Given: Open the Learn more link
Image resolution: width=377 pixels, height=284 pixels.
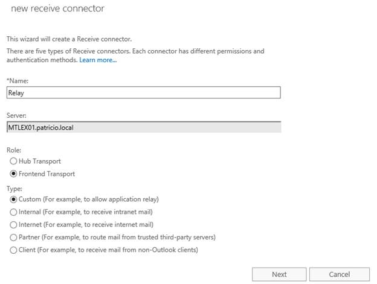Looking at the screenshot, I should pyautogui.click(x=98, y=60).
